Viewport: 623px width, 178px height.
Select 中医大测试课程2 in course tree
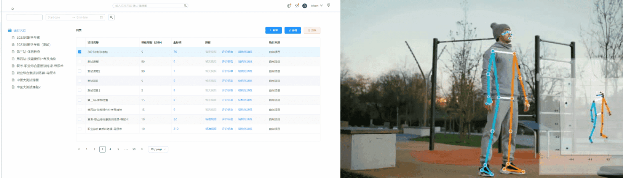pos(29,87)
